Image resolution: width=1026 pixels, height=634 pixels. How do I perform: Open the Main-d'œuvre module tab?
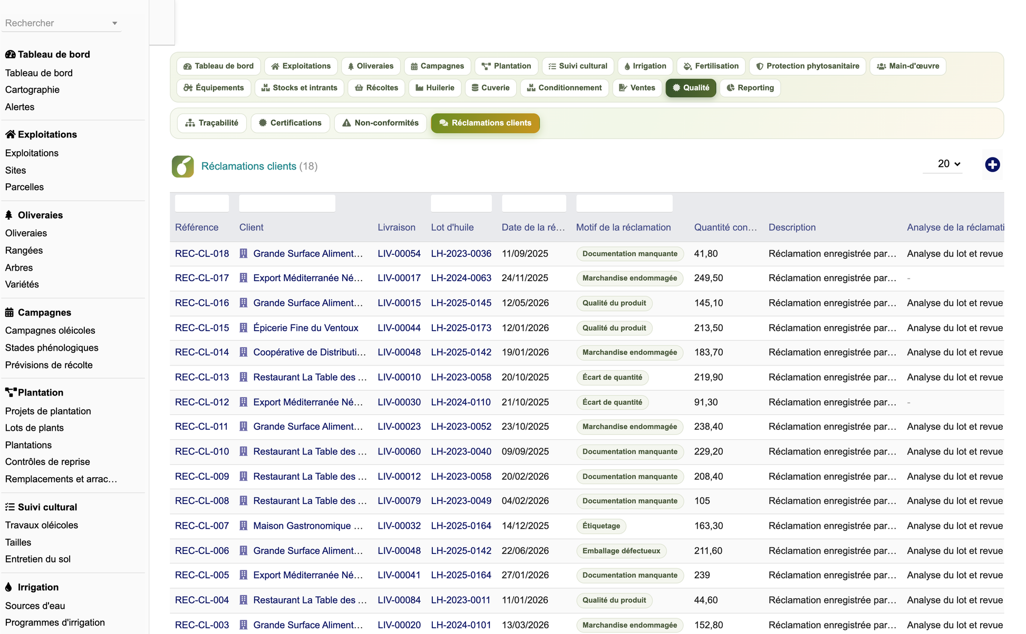908,66
